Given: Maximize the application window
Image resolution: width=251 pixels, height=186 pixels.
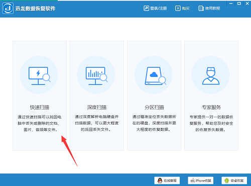Looking at the screenshot, I should [239, 4].
